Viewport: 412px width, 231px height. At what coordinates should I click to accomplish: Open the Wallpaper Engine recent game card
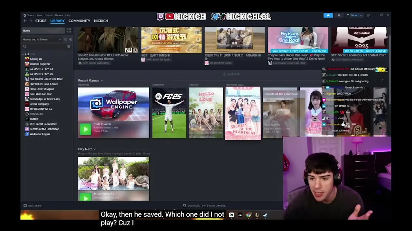point(114,113)
